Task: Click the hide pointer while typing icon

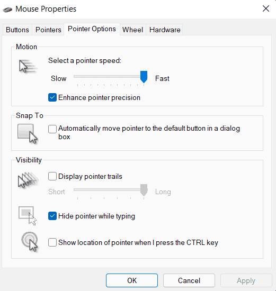Action: tap(28, 216)
